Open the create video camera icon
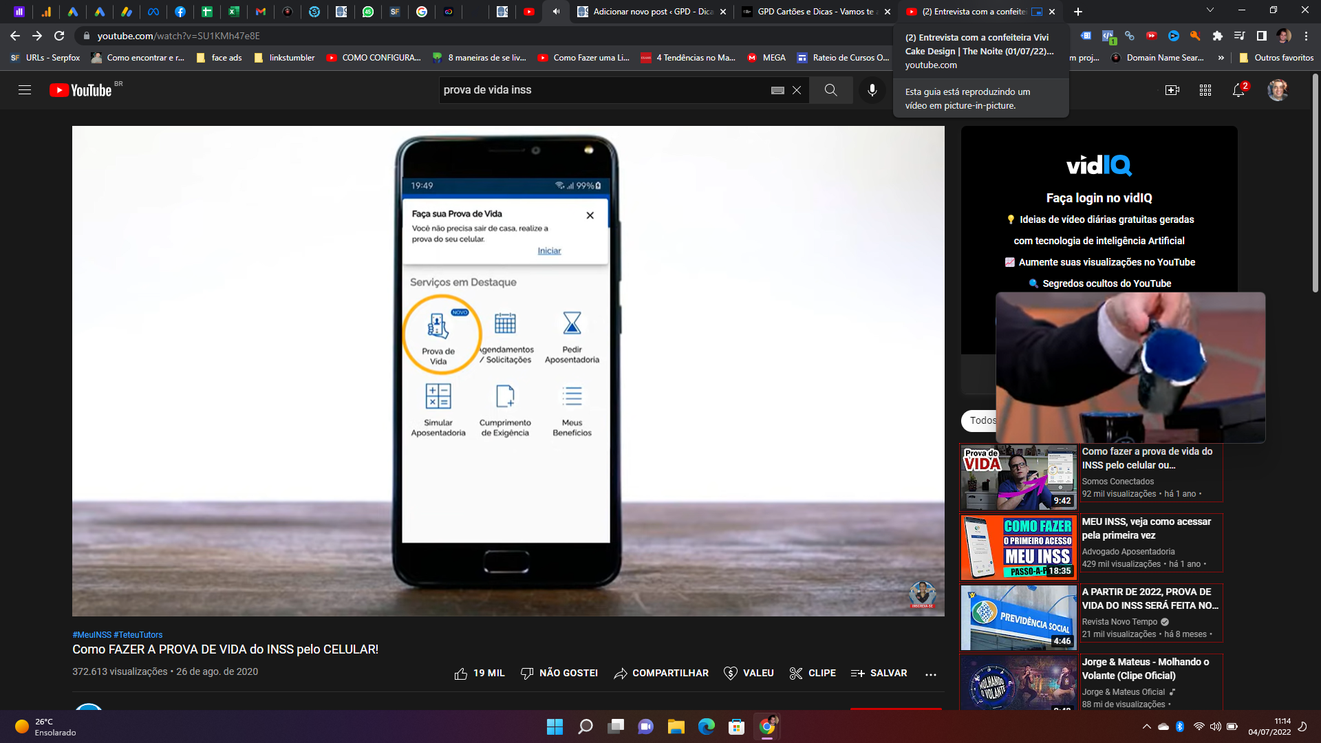Viewport: 1321px width, 743px height. pyautogui.click(x=1172, y=90)
